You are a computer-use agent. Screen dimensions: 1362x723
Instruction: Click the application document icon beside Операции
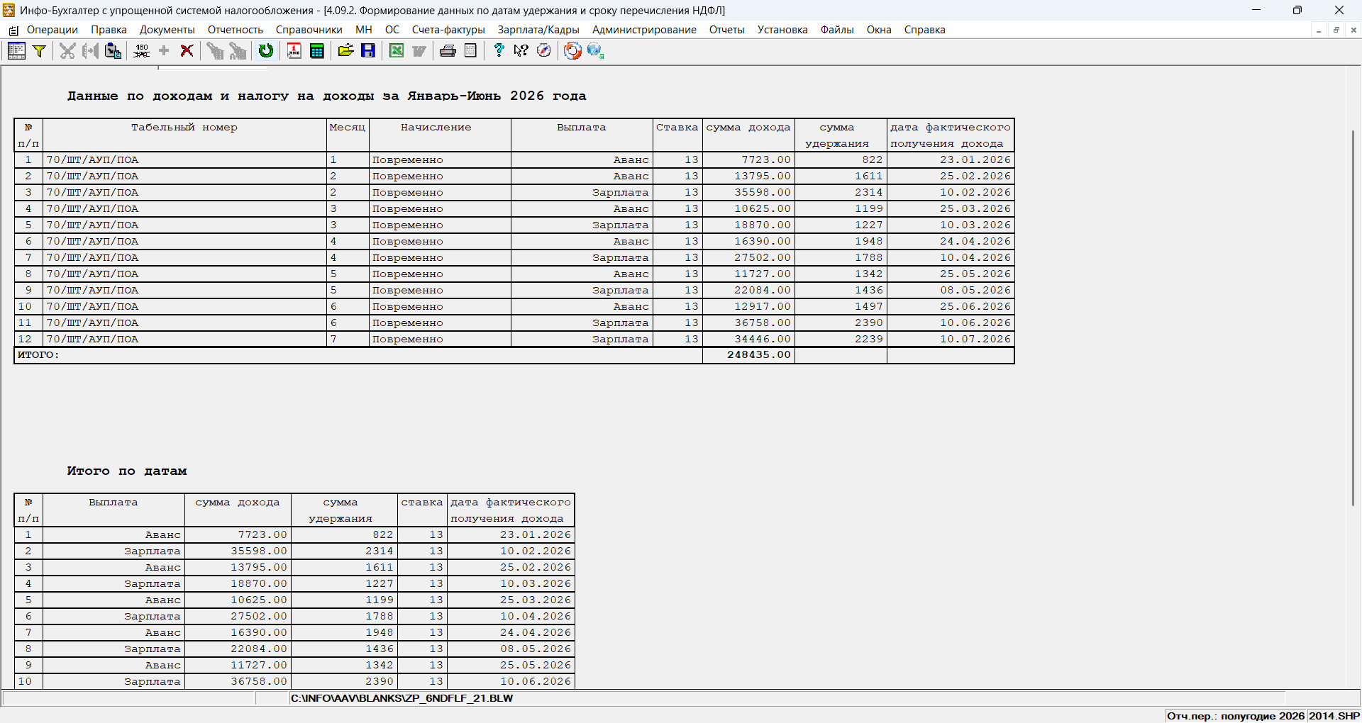pyautogui.click(x=13, y=30)
